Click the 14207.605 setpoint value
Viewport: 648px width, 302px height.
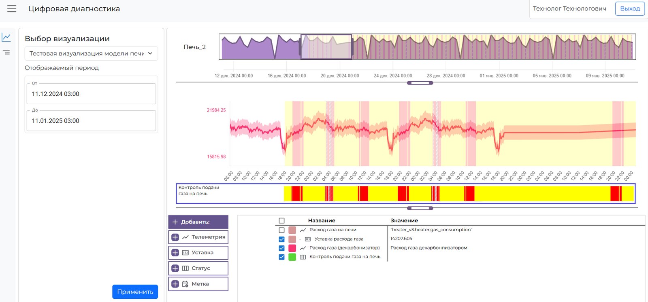pyautogui.click(x=401, y=239)
